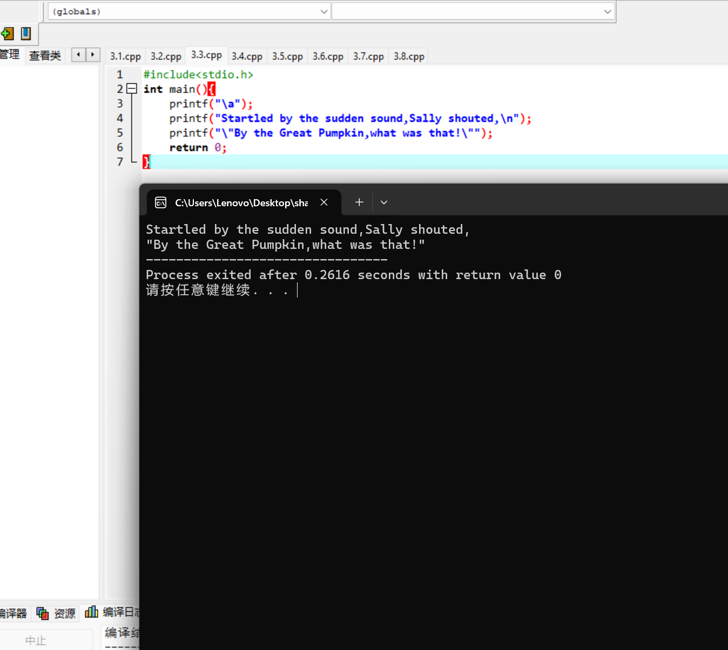Click the highlighted closing brace on line 7

coord(146,162)
